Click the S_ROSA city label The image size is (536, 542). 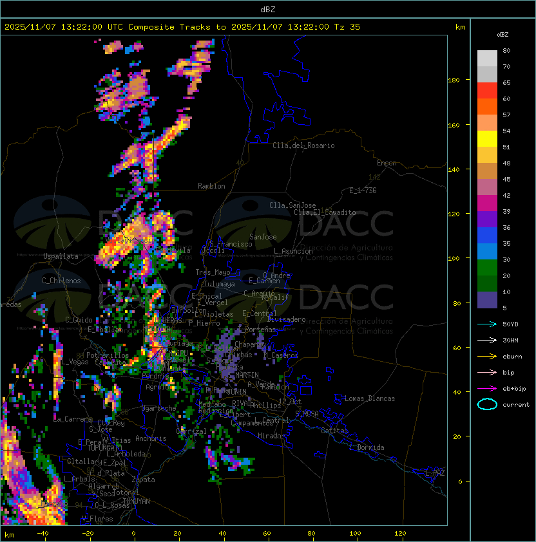click(307, 414)
